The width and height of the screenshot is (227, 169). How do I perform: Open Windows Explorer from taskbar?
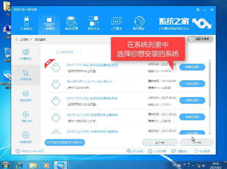click(x=33, y=165)
